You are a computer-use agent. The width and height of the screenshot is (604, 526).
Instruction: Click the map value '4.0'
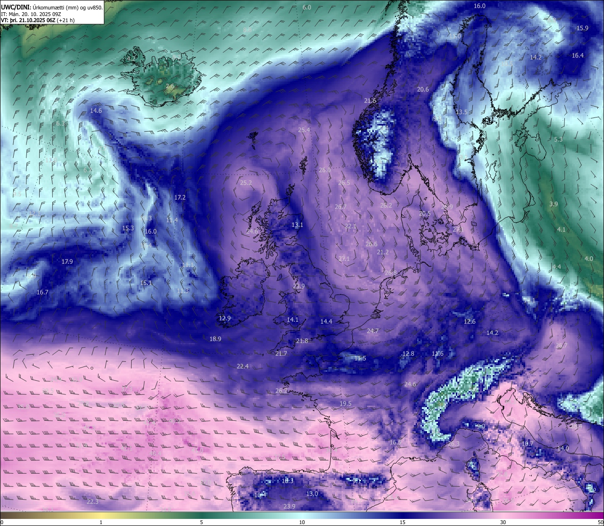coord(588,259)
